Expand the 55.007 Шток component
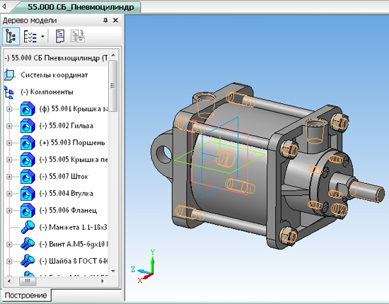 pos(9,177)
